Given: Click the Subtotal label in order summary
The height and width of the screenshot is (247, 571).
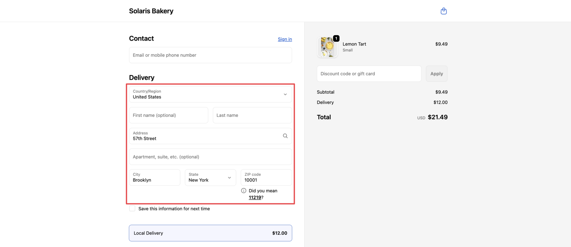Looking at the screenshot, I should (x=325, y=92).
